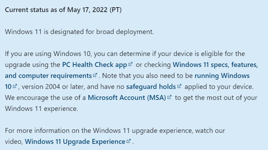
Task: Click external link icon next to safeguard holds
Action: 180,86
